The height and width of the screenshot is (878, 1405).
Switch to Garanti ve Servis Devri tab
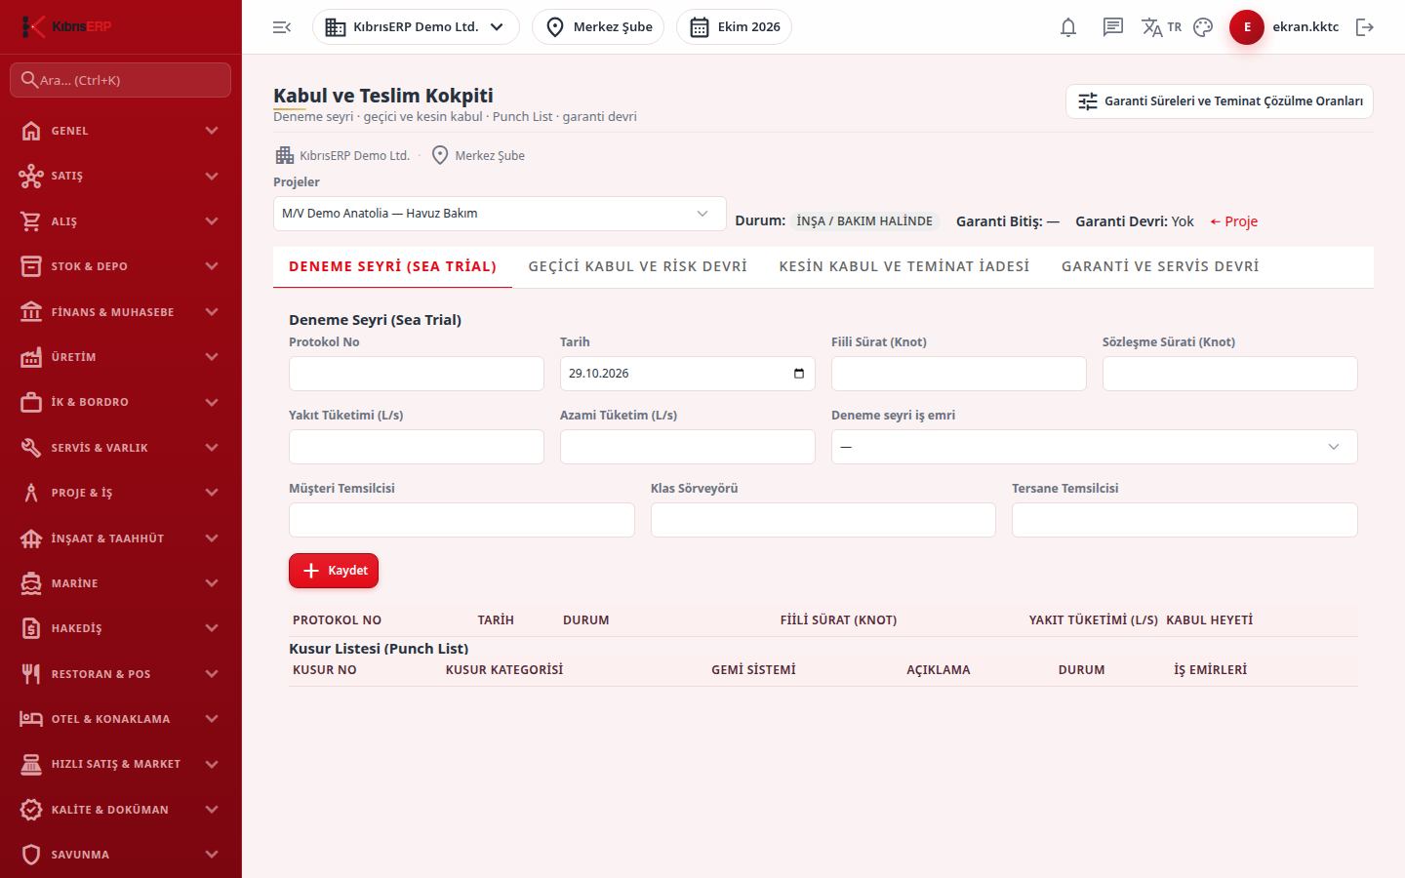(x=1160, y=266)
